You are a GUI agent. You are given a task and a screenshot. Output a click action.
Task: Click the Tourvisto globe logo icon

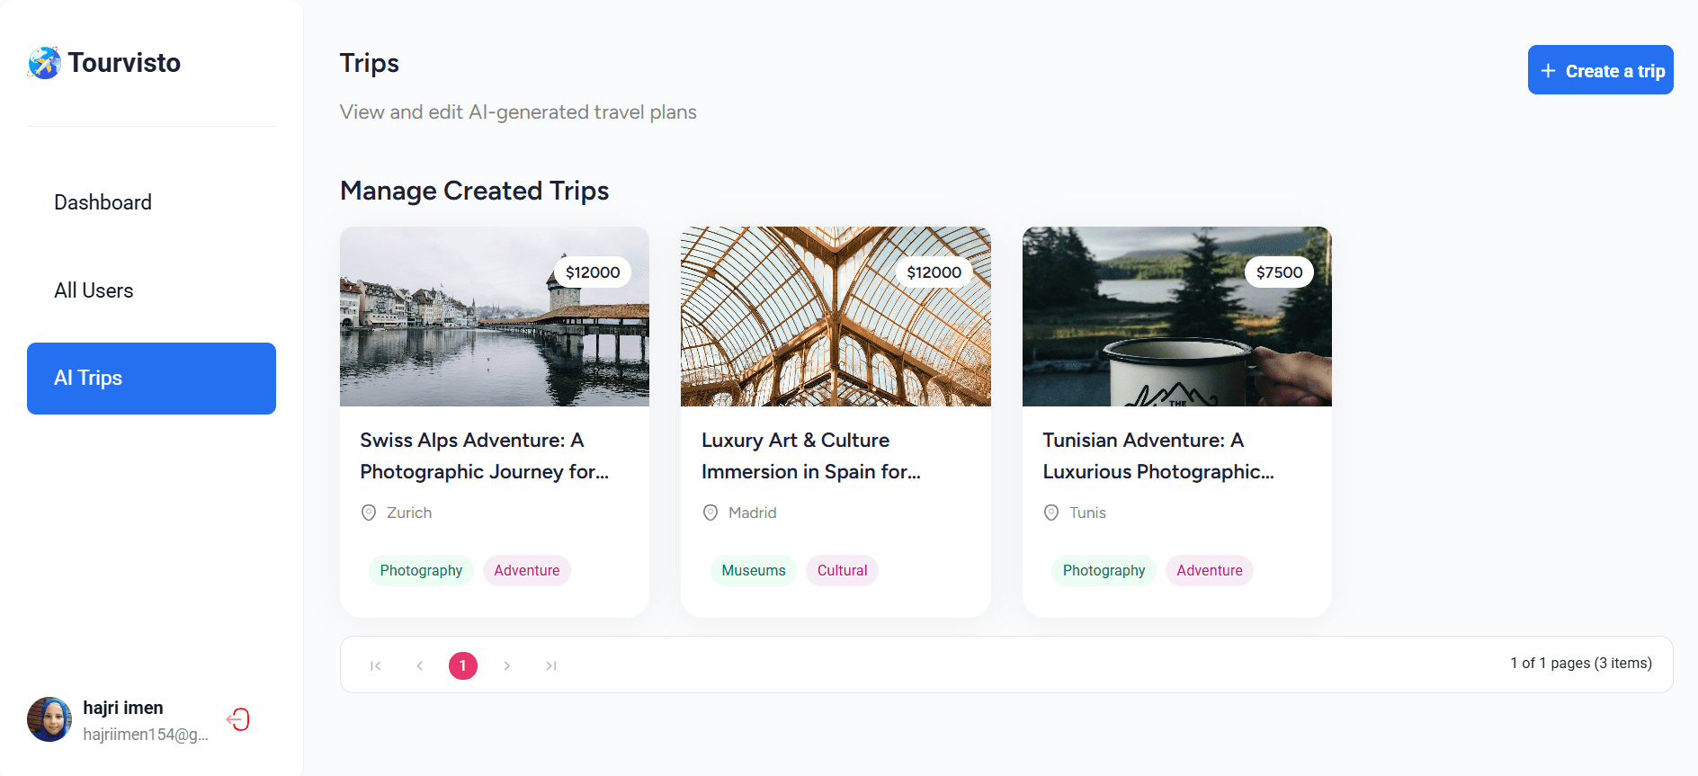pos(44,63)
